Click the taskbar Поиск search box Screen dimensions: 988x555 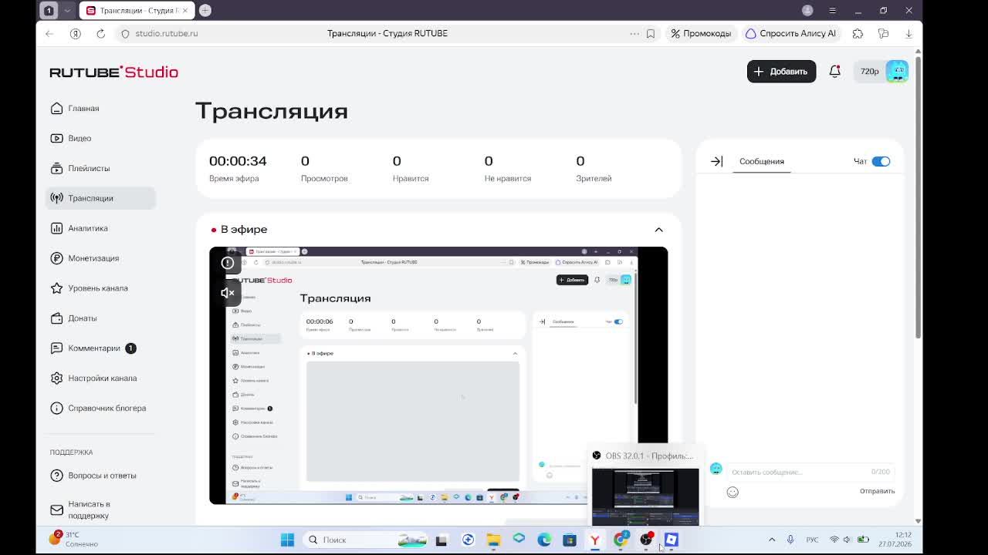(x=367, y=540)
